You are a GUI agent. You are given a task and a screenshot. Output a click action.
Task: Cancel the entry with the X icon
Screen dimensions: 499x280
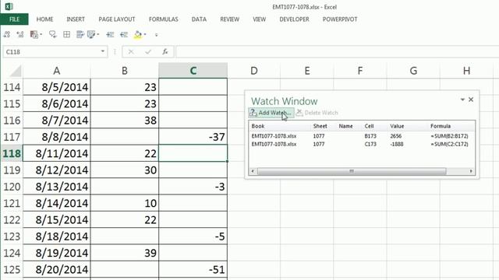(131, 52)
